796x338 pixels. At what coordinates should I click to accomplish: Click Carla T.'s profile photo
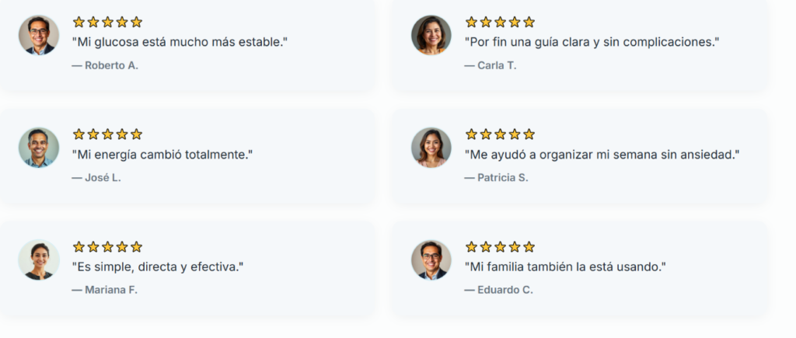tap(431, 35)
